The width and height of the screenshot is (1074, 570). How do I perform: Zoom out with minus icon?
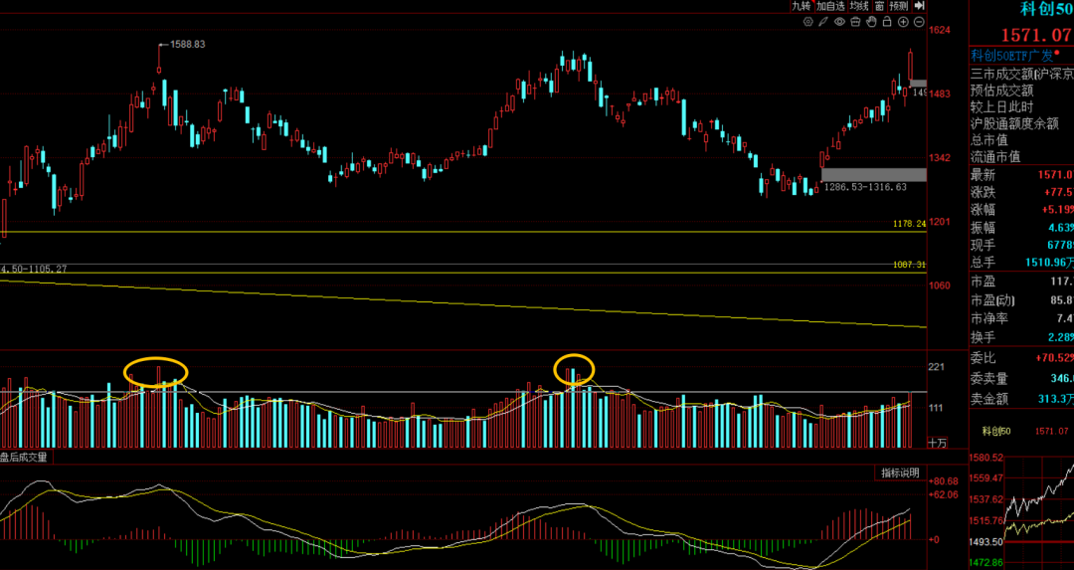(919, 22)
